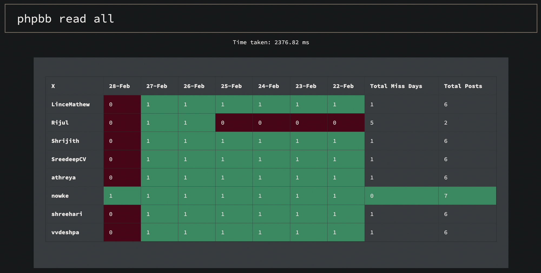Click the 28-Feb column header
This screenshot has width=541, height=273.
pyautogui.click(x=122, y=86)
